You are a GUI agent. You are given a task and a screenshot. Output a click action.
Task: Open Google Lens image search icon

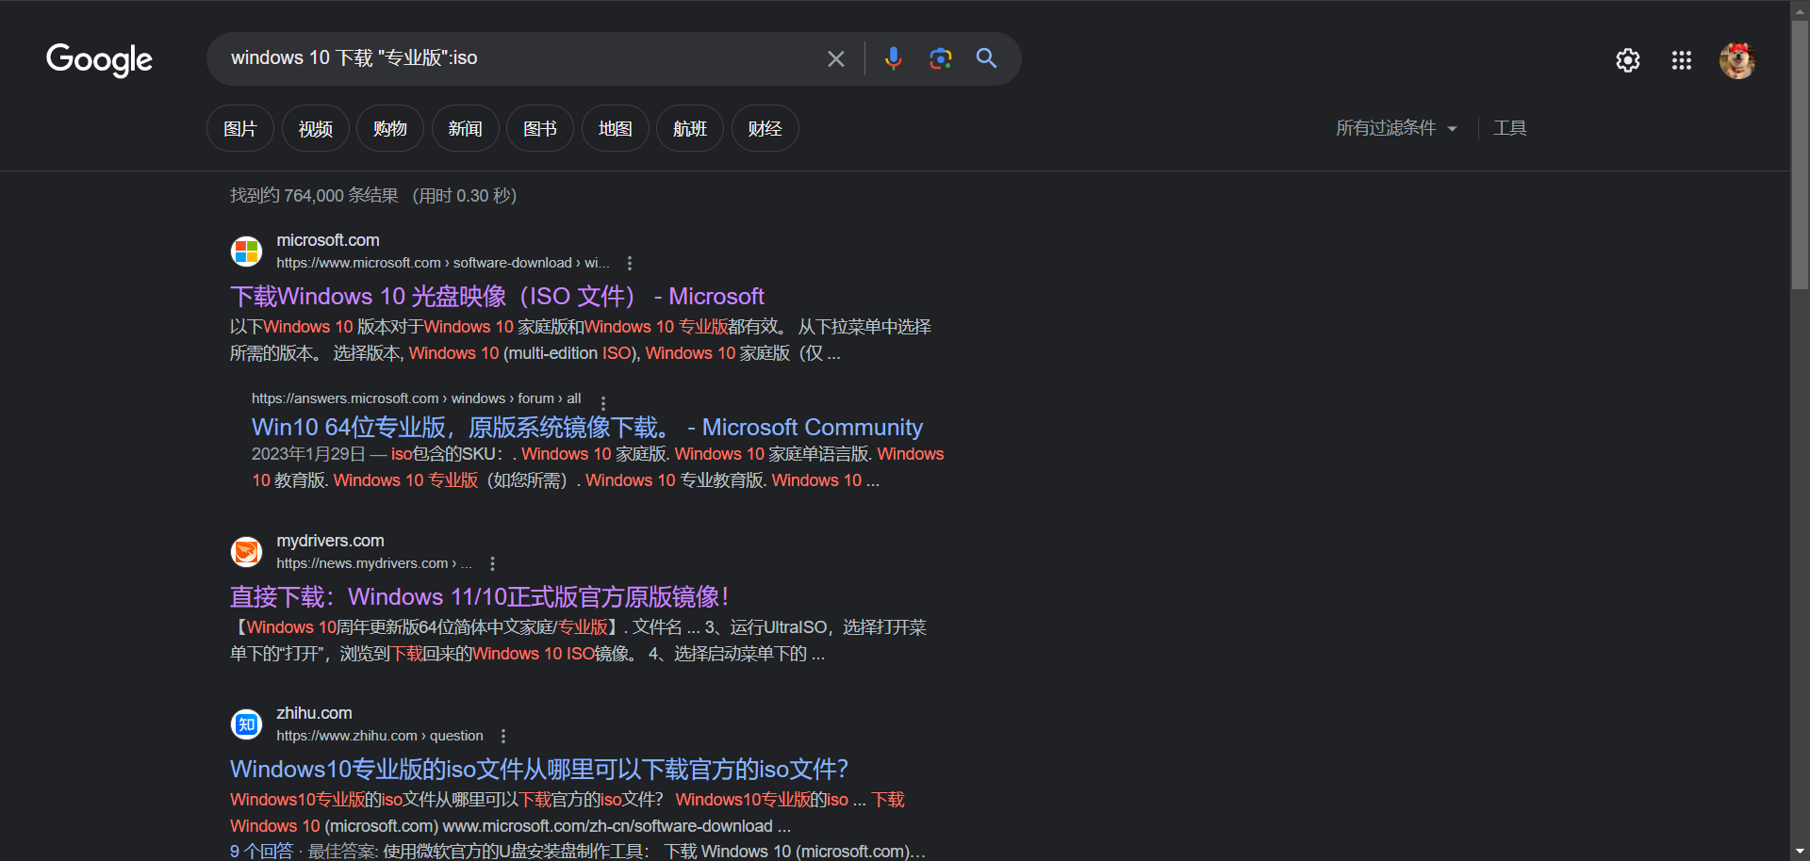(x=940, y=58)
